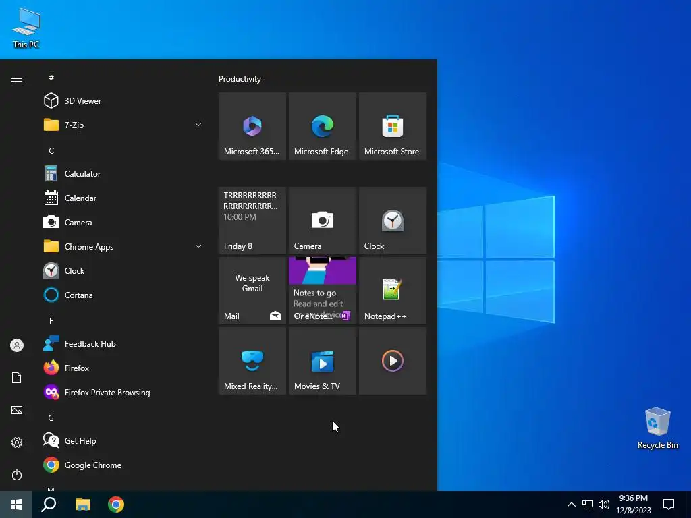The width and height of the screenshot is (691, 518).
Task: Open Search from the taskbar
Action: 49,505
